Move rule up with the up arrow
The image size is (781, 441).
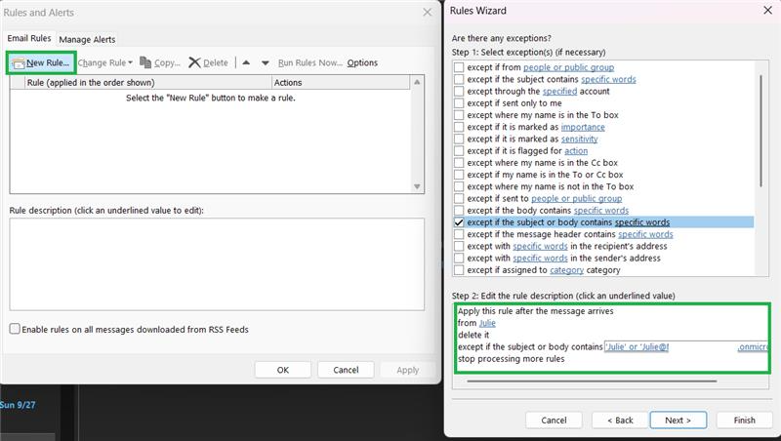click(x=246, y=62)
